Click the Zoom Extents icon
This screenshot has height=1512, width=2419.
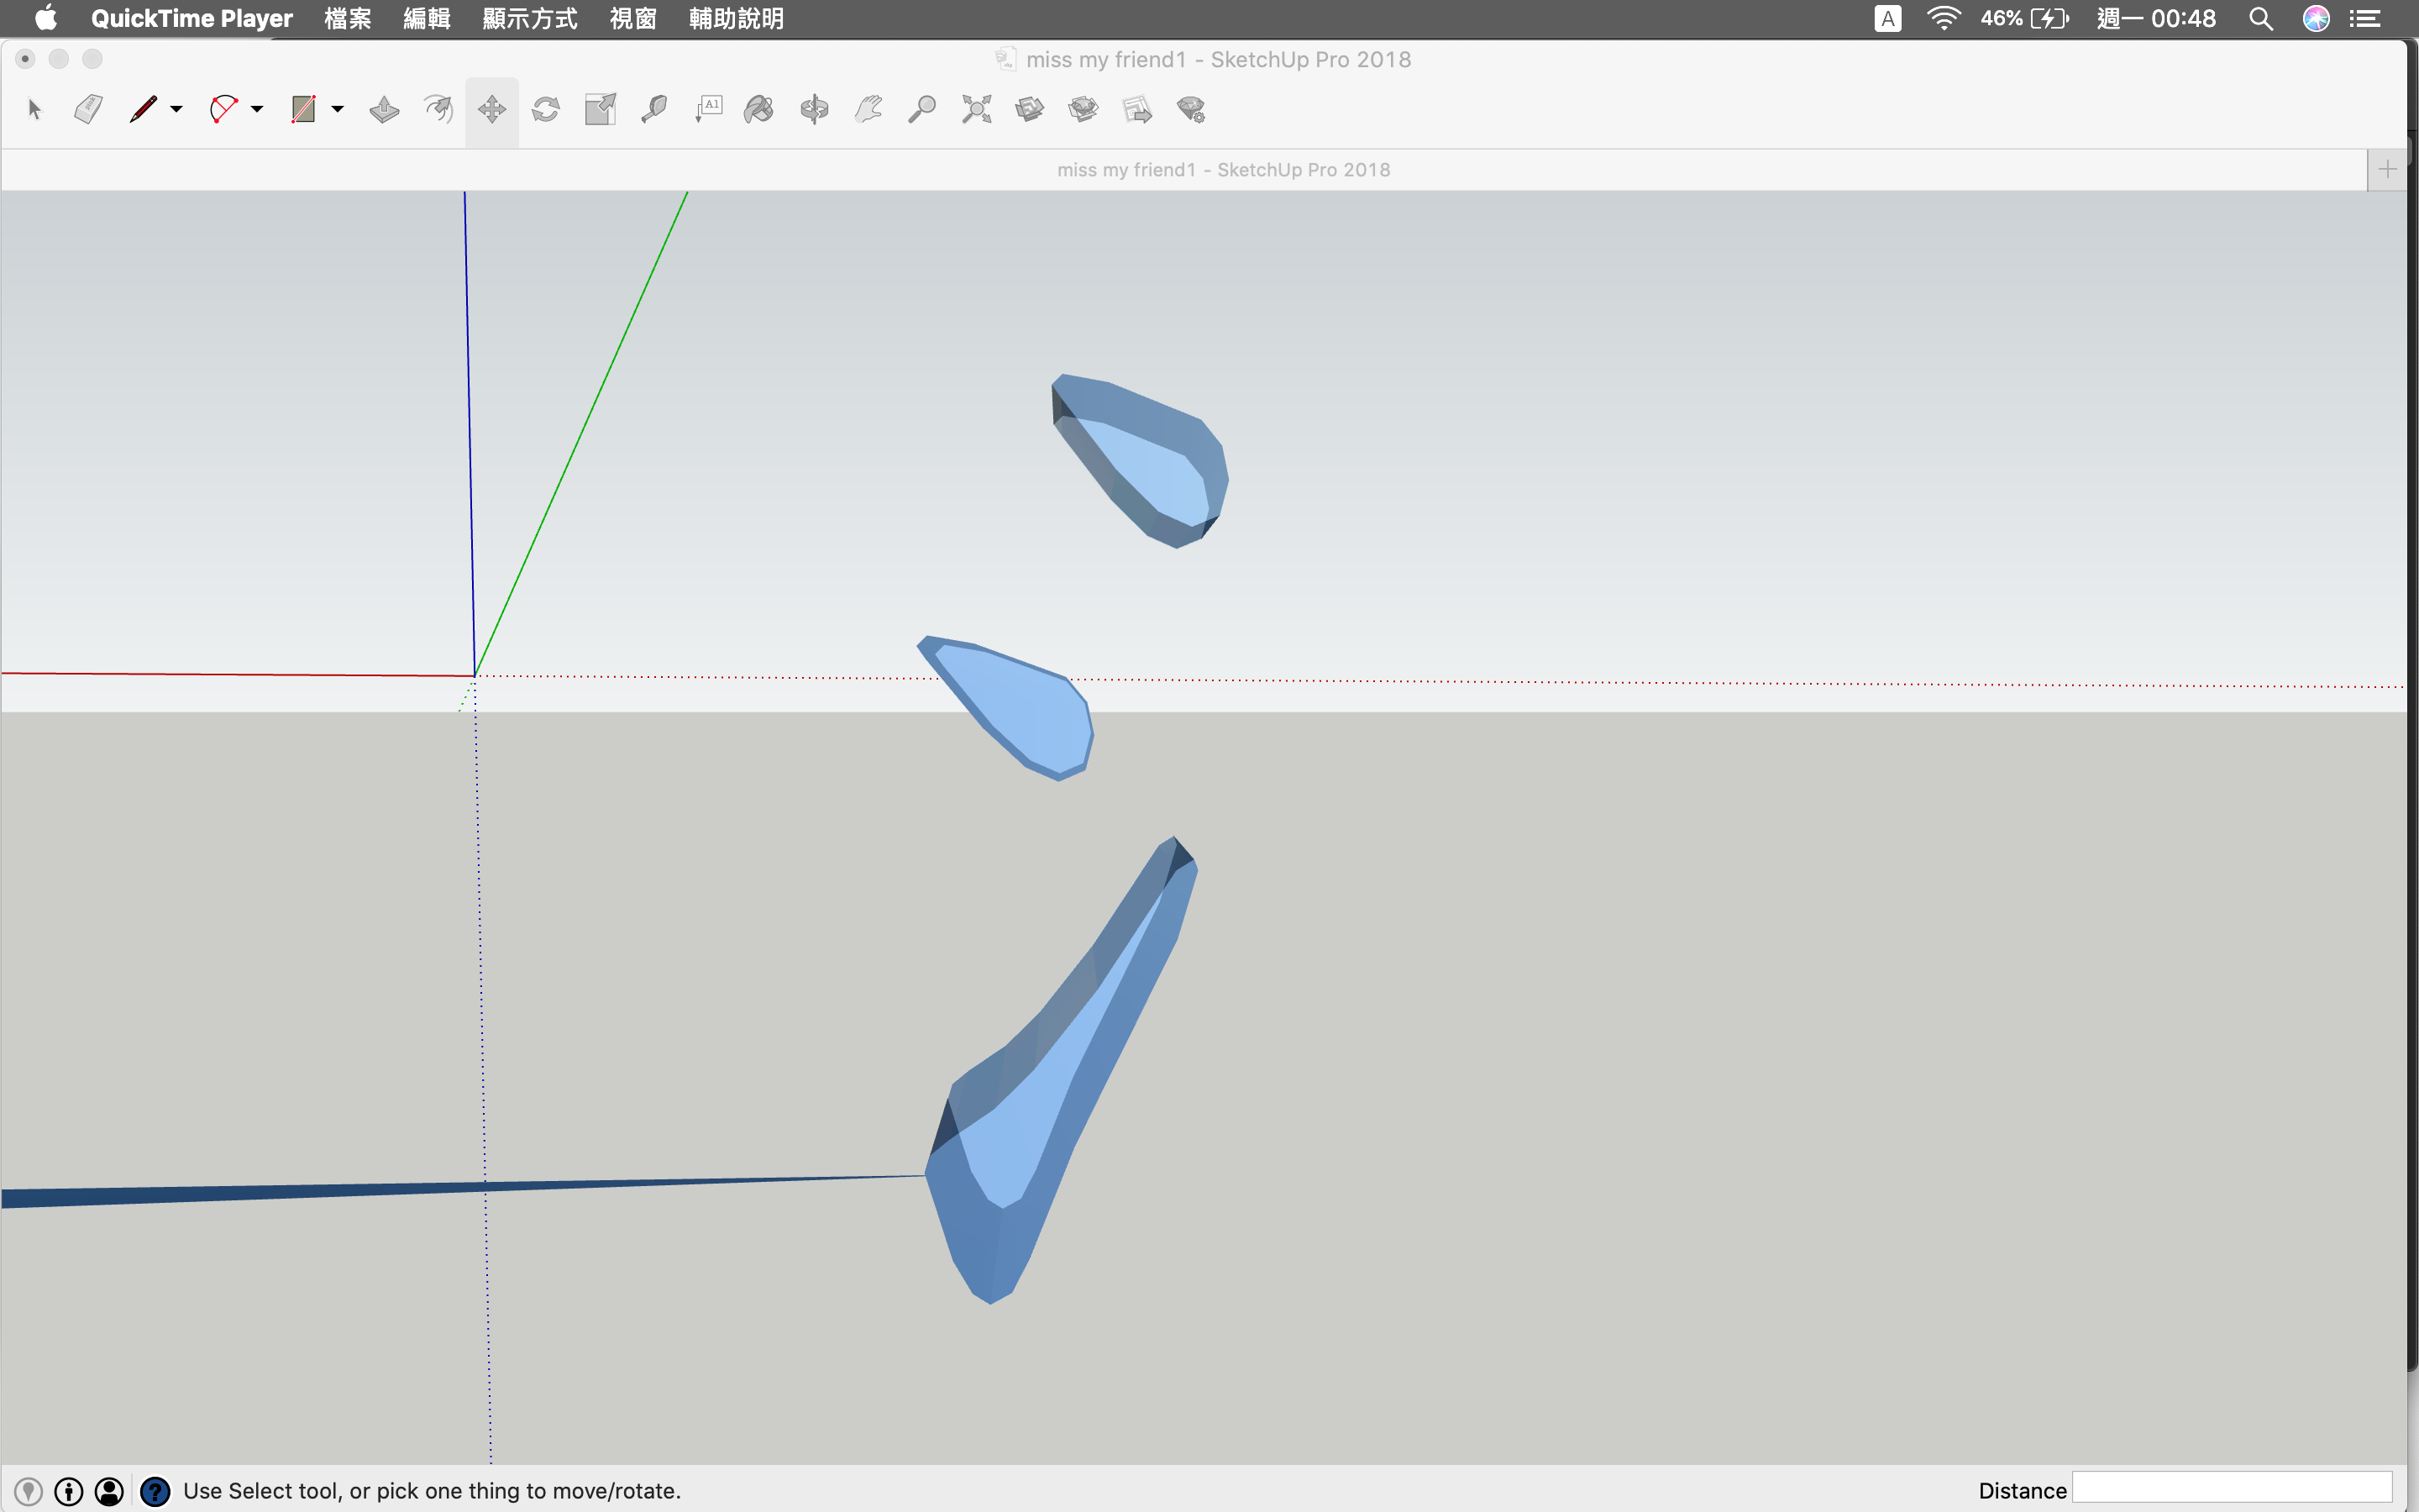coord(977,109)
